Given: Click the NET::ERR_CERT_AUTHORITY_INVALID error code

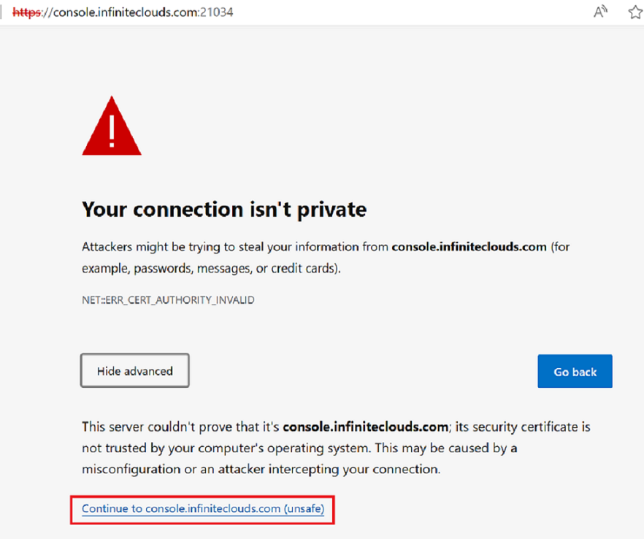Looking at the screenshot, I should (x=168, y=300).
